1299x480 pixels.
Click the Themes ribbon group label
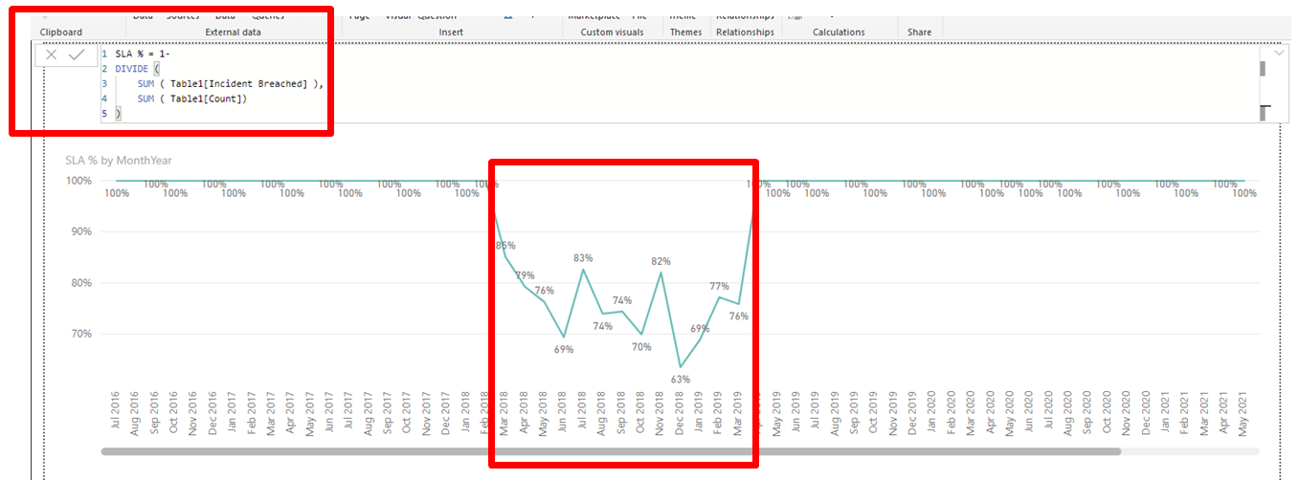[x=685, y=33]
